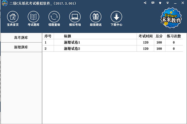Click the 练习次数 column header
This screenshot has width=187, height=124.
click(174, 36)
